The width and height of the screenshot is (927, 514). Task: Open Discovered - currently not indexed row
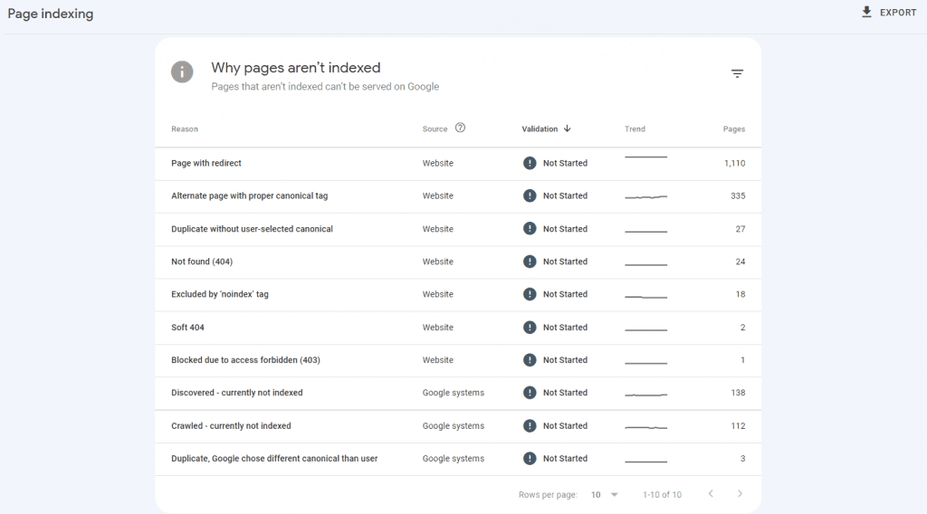237,393
